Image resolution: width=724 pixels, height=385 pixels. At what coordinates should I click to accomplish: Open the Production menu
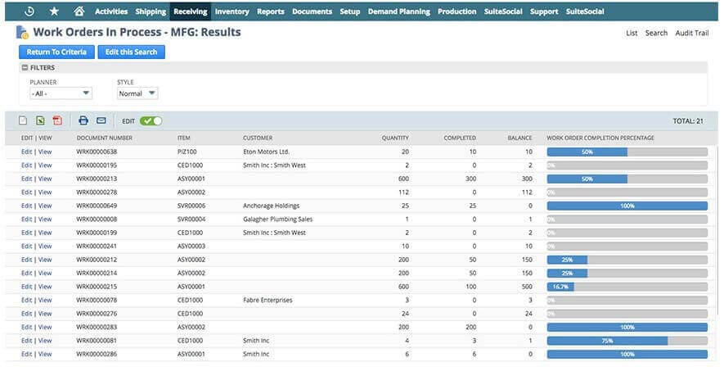click(457, 11)
